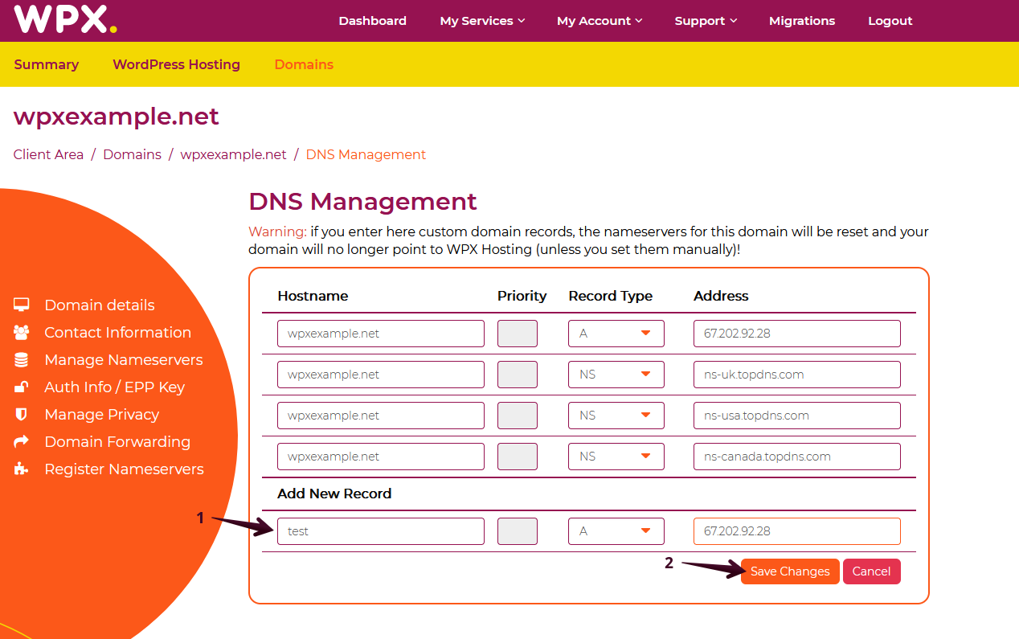Image resolution: width=1019 pixels, height=639 pixels.
Task: Open Record Type dropdown for ns-uk.topdns.com
Action: click(616, 375)
